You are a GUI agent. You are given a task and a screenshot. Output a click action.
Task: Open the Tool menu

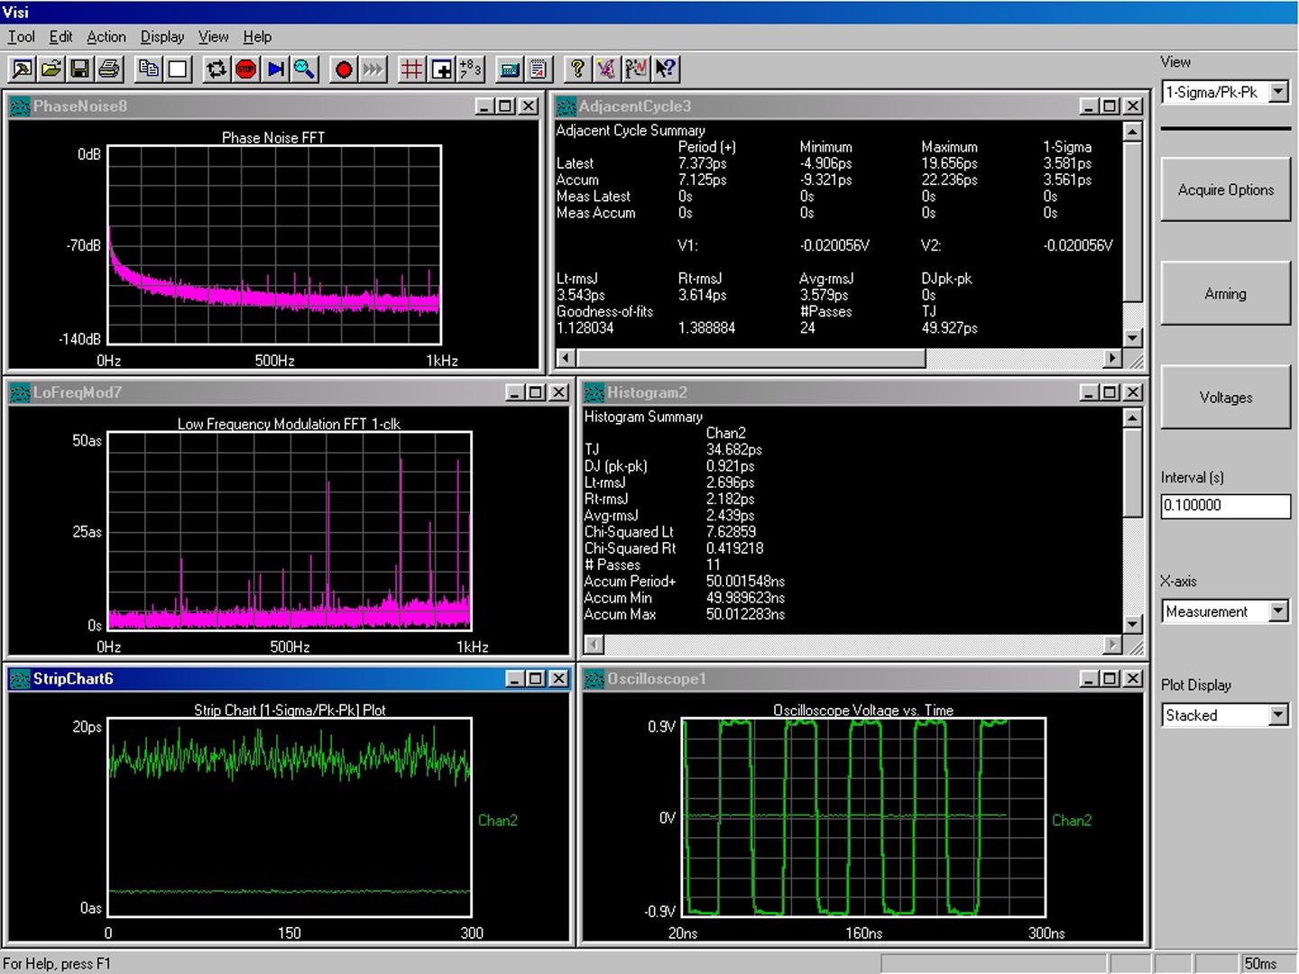[21, 37]
